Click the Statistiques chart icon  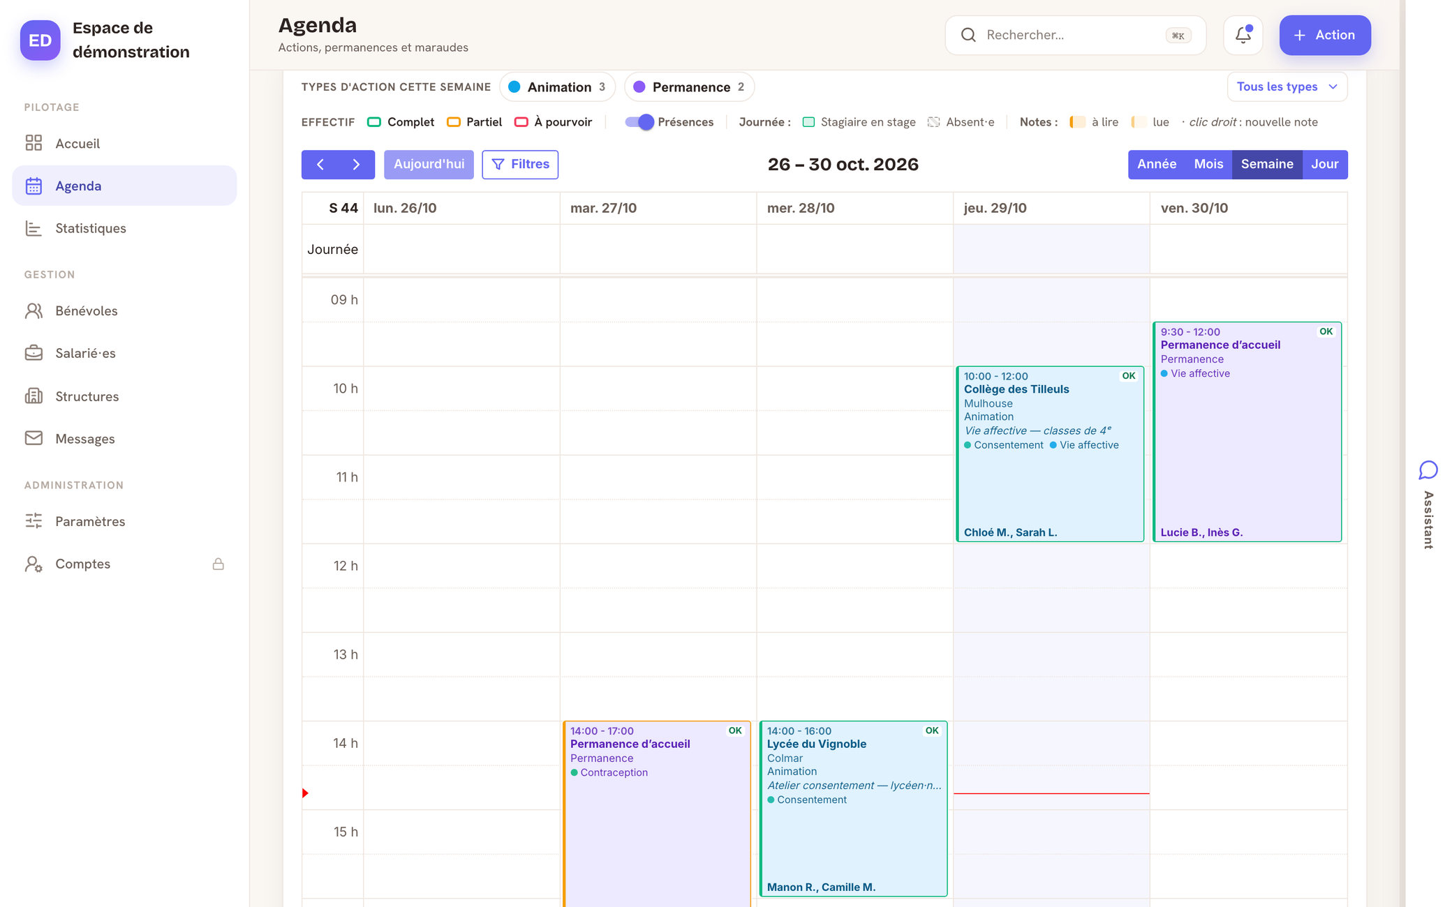pyautogui.click(x=34, y=228)
